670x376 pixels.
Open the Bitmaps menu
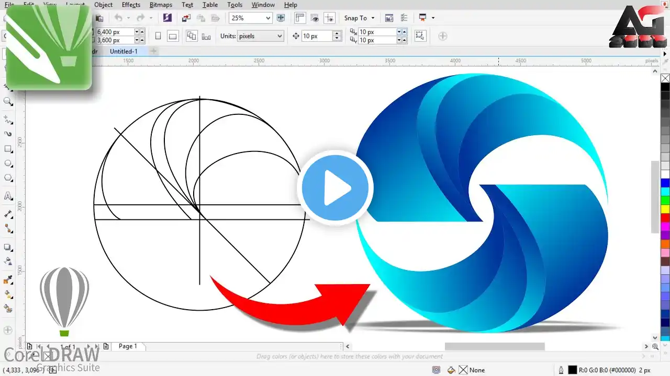161,5
